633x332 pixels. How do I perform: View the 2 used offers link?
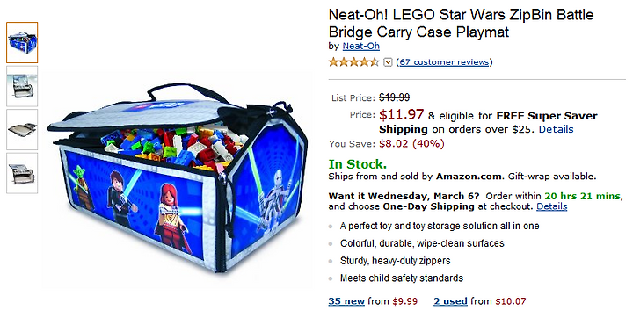coord(450,301)
